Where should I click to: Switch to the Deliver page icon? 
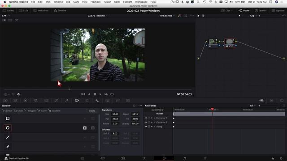(x=205, y=158)
